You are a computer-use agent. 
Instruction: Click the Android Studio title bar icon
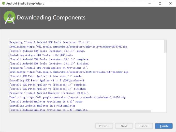(x=4, y=3)
